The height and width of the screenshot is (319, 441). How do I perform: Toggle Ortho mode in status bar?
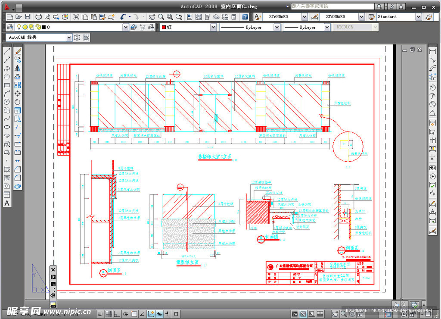click(x=117, y=313)
